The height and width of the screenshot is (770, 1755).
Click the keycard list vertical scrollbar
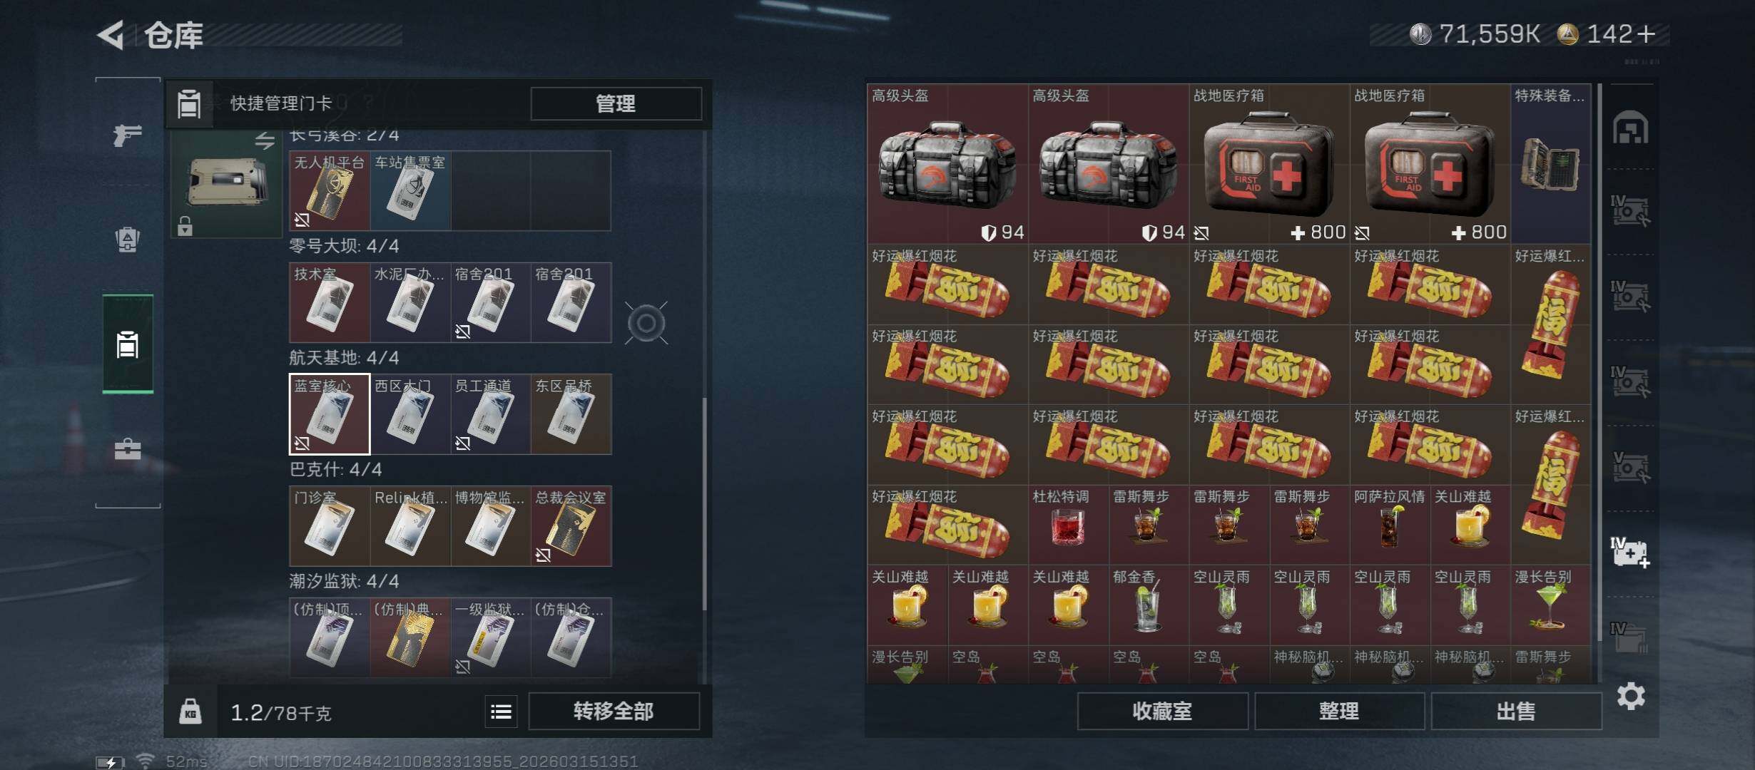tap(705, 503)
